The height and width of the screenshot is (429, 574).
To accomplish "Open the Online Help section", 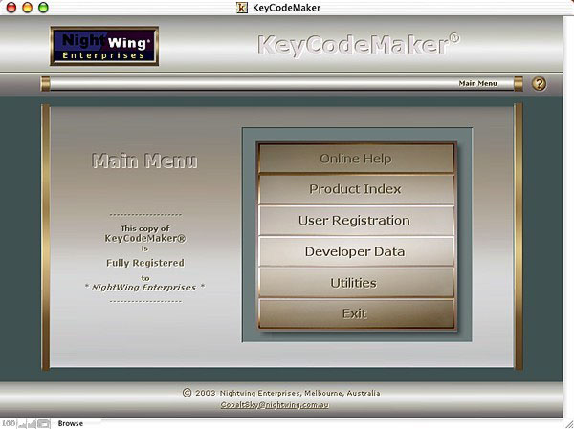I will (357, 159).
